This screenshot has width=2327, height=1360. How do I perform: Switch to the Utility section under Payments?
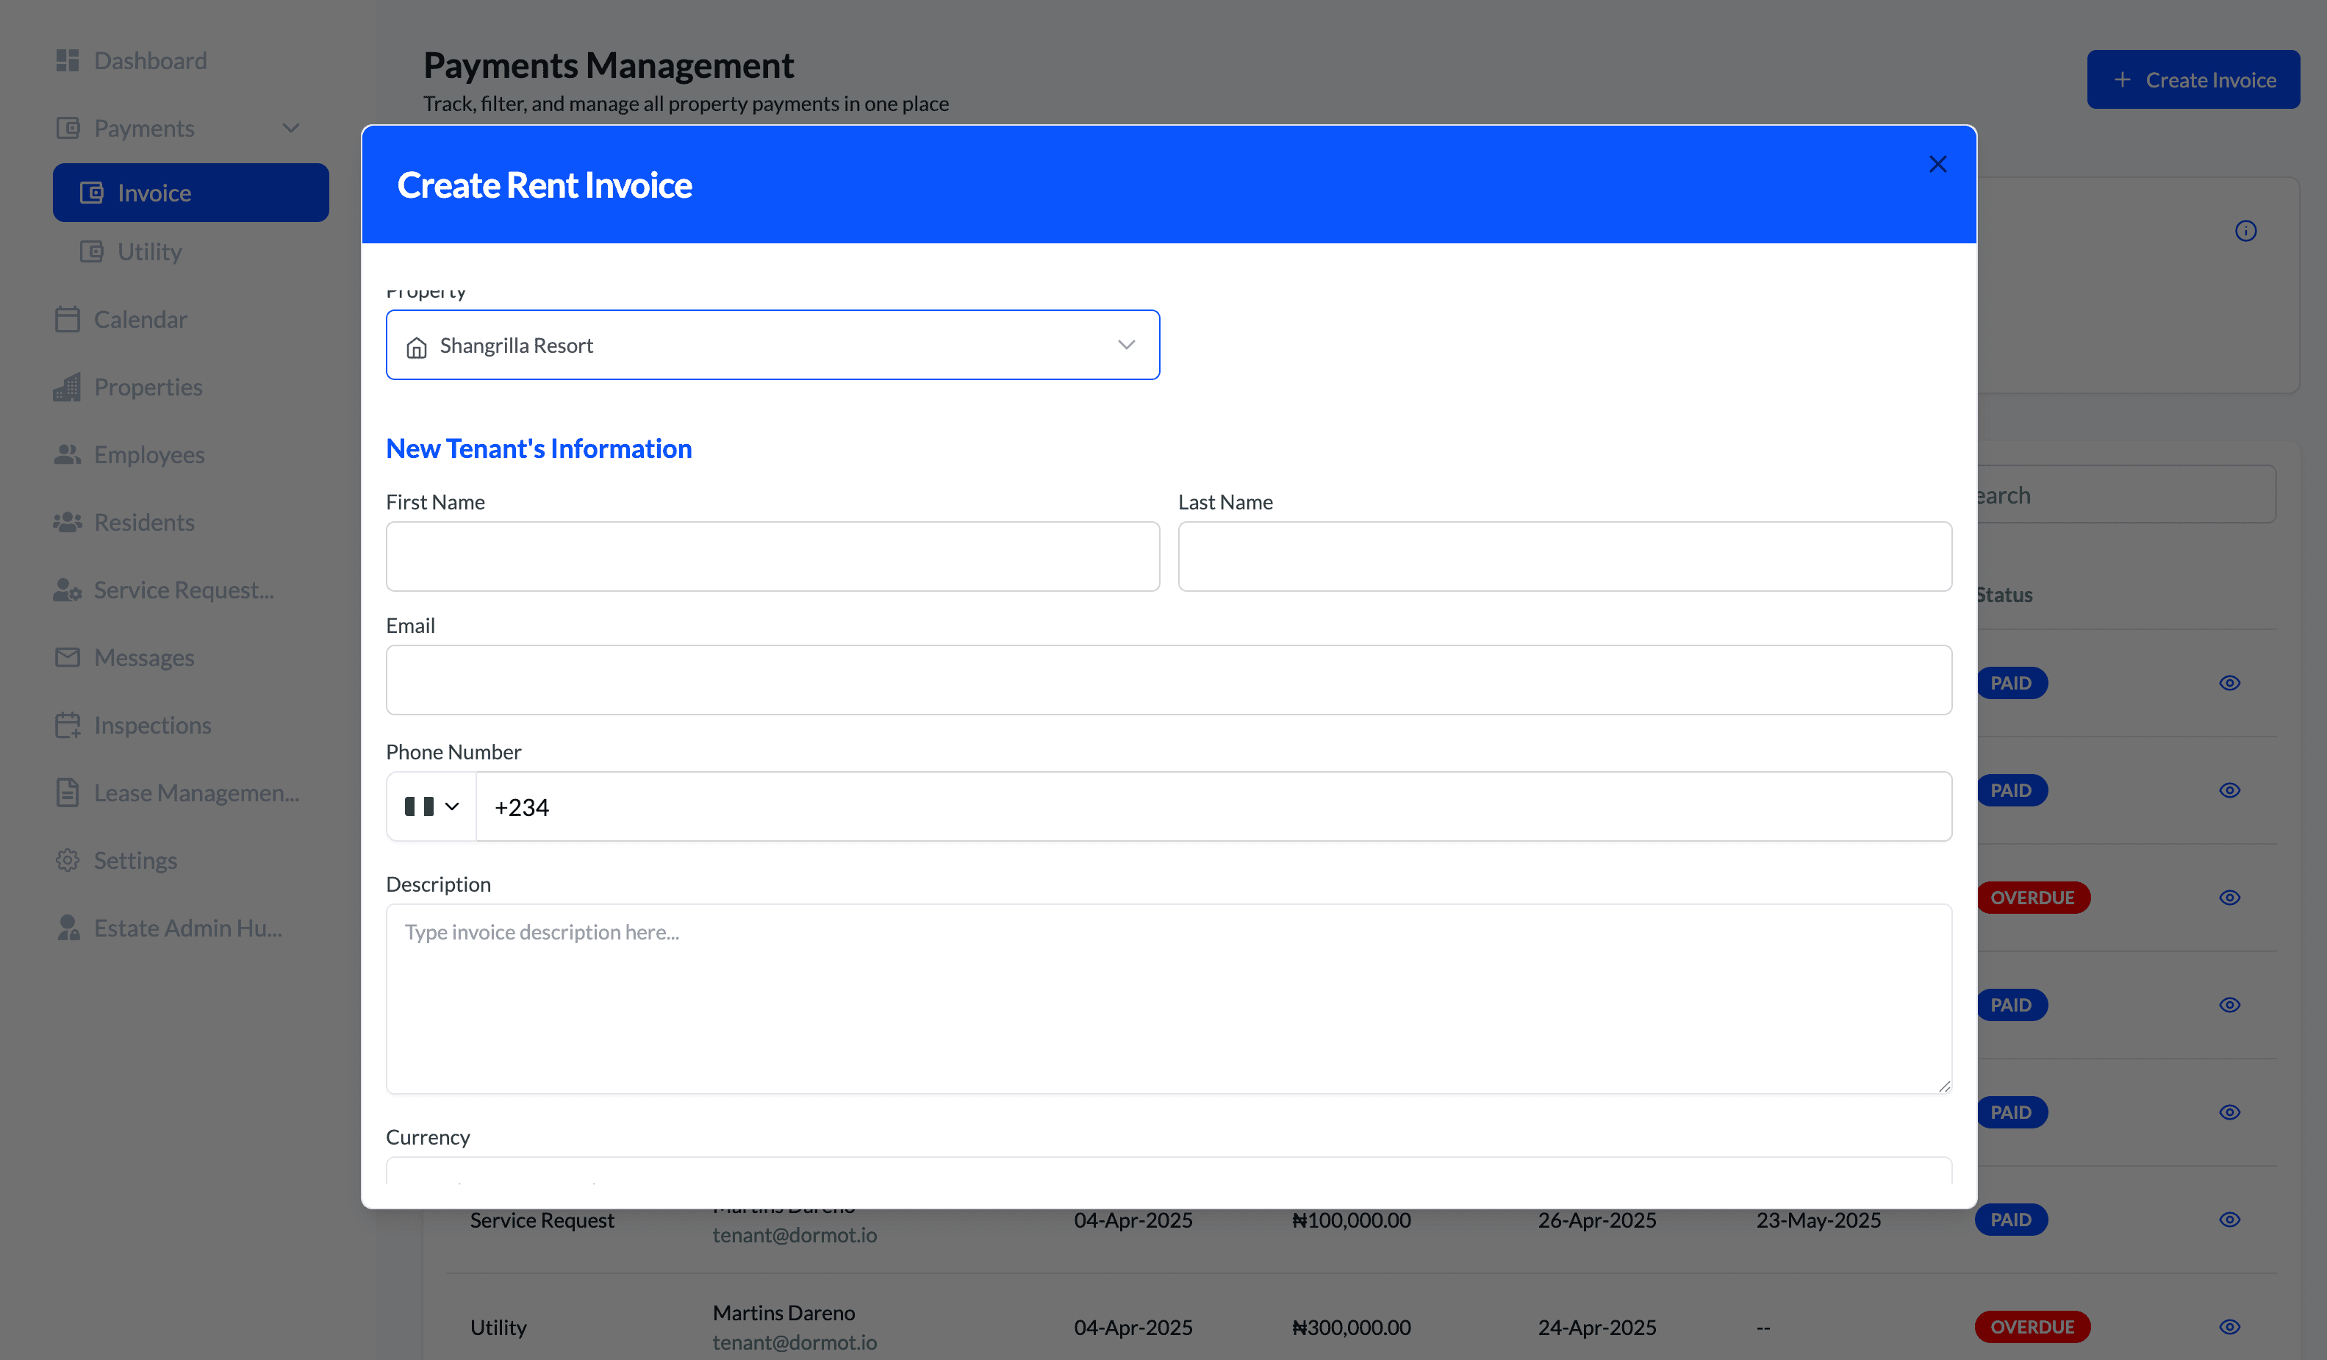click(150, 251)
